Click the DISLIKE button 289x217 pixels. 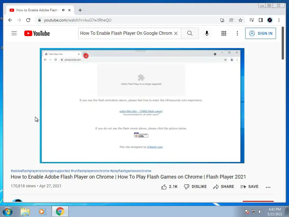tap(195, 187)
